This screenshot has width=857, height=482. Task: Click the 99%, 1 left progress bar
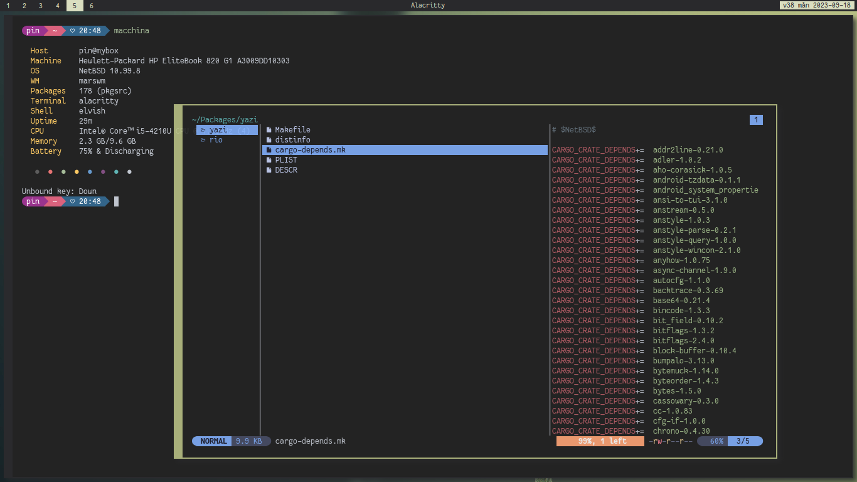[599, 441]
